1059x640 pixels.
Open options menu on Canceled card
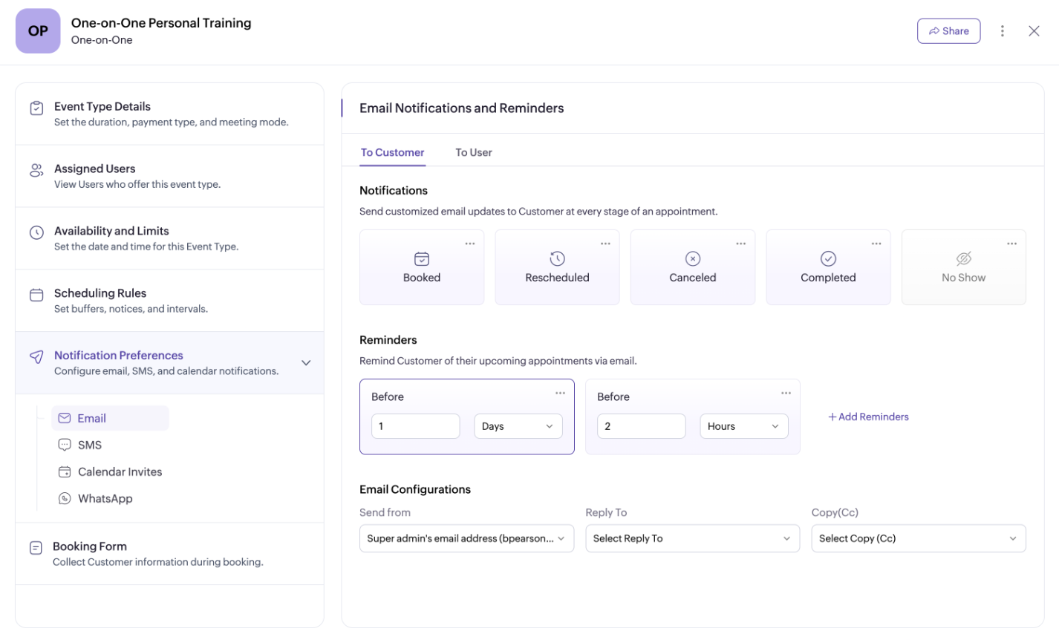[741, 244]
